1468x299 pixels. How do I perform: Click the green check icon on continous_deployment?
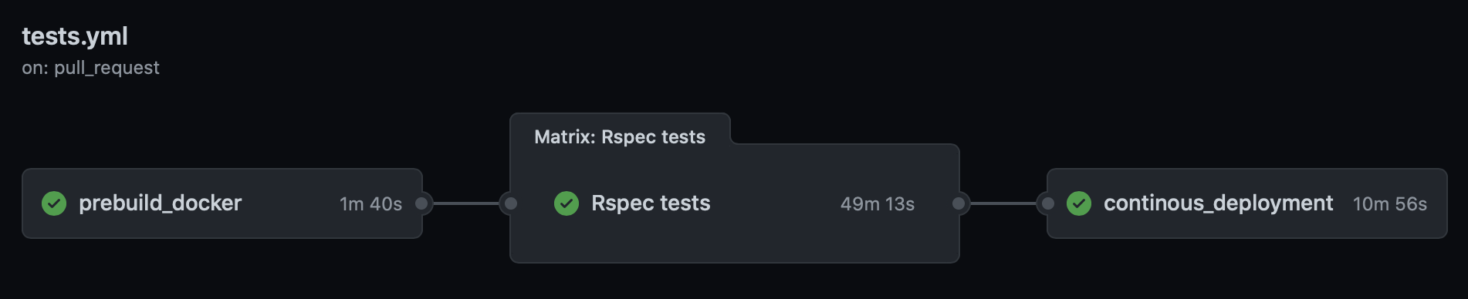1079,203
